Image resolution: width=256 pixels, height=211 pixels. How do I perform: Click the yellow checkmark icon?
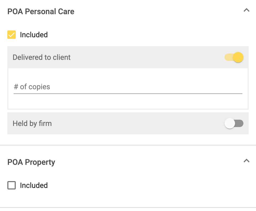click(12, 35)
